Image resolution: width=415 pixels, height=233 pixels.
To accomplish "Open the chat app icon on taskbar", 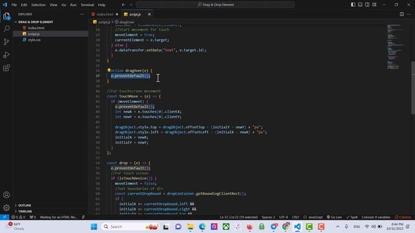I will pos(178,227).
